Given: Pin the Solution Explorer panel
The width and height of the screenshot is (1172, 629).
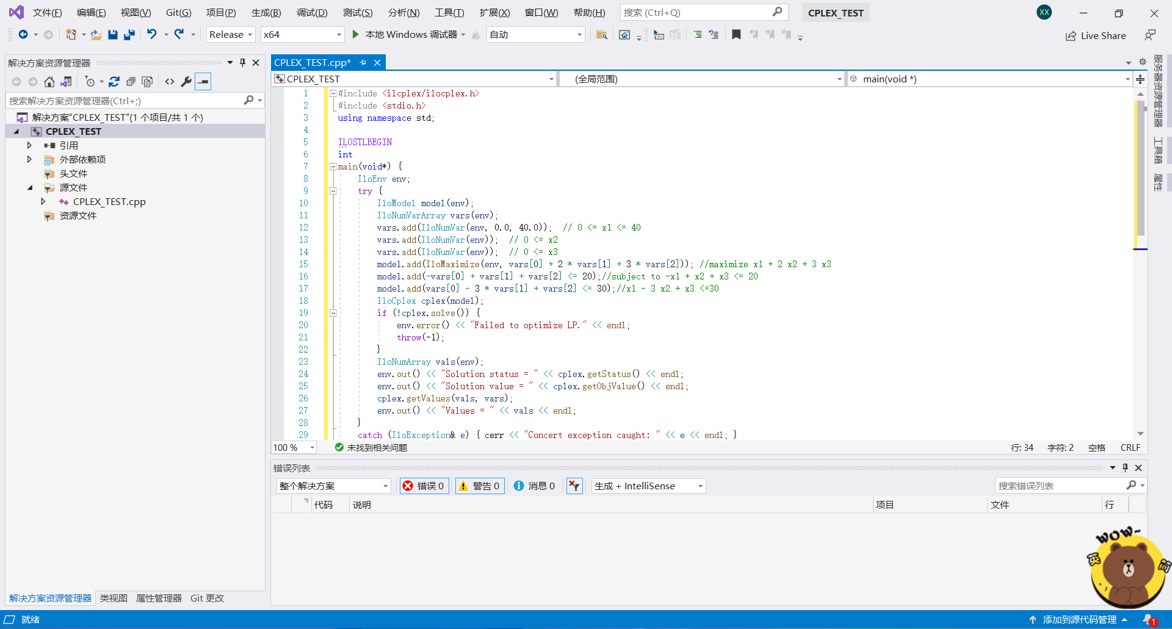Looking at the screenshot, I should 242,62.
